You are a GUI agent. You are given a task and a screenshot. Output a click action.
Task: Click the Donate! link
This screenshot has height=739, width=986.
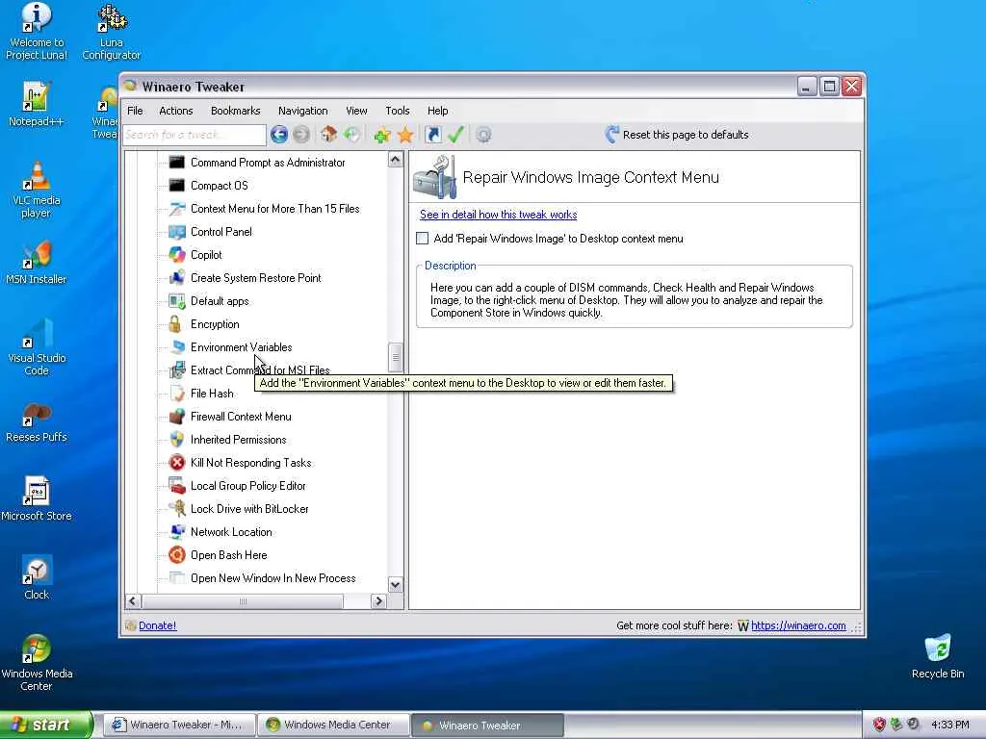157,625
